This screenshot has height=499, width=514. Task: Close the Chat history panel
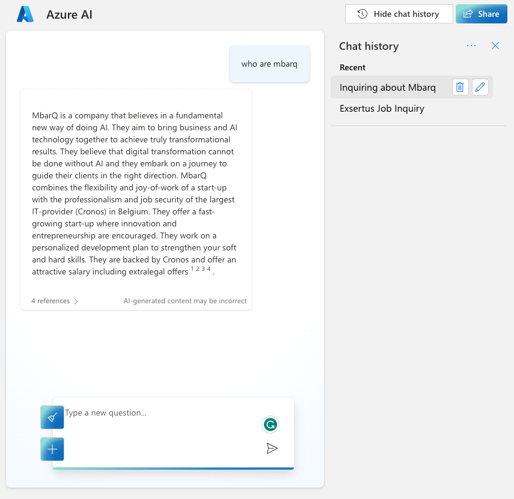[x=495, y=46]
